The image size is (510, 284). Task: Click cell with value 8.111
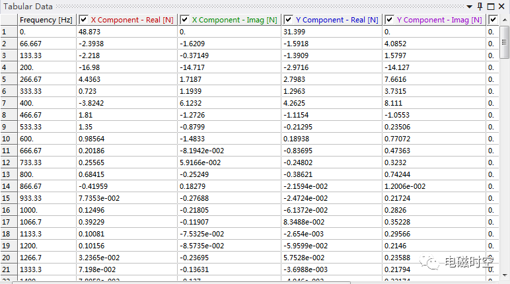point(434,103)
